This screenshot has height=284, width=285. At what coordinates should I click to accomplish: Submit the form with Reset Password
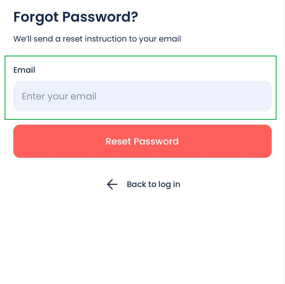tap(142, 141)
